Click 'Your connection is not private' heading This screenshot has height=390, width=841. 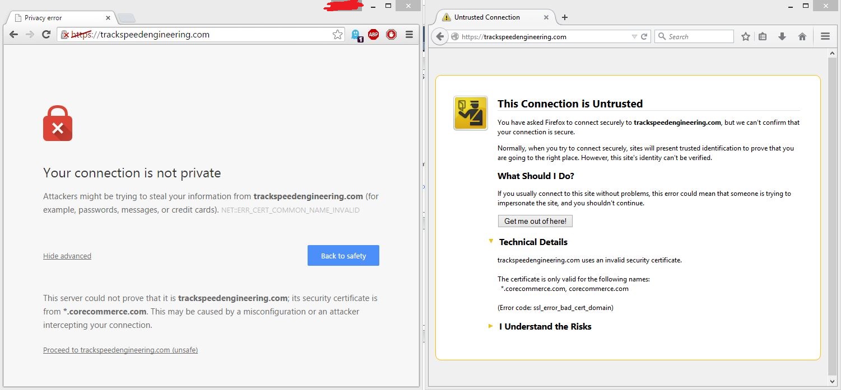coord(132,173)
